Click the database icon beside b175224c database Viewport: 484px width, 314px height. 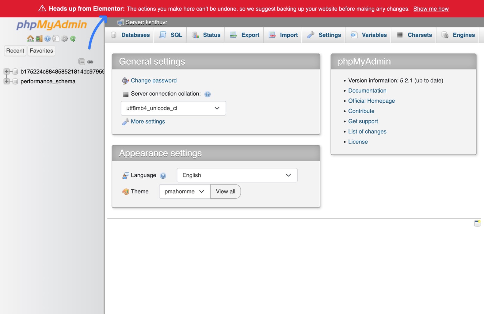(x=15, y=72)
